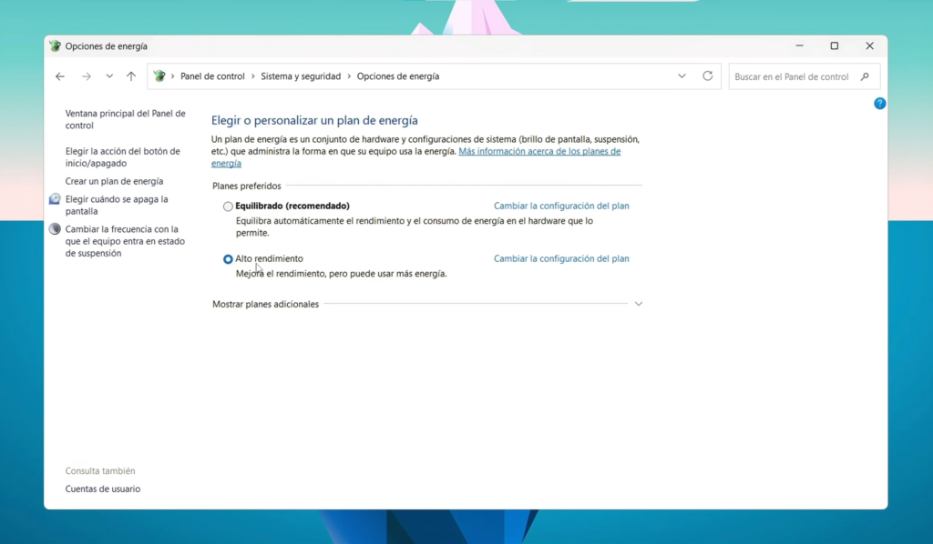The width and height of the screenshot is (933, 544).
Task: Go up one level with up arrow
Action: pyautogui.click(x=131, y=76)
